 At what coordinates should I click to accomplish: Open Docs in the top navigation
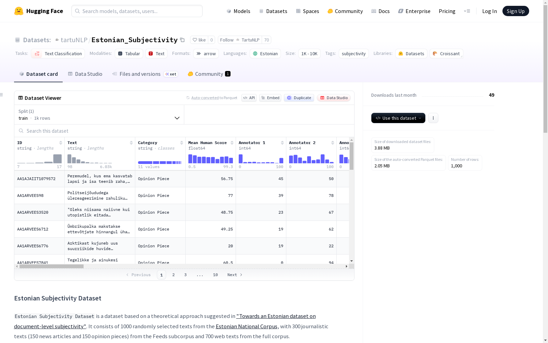(x=381, y=11)
